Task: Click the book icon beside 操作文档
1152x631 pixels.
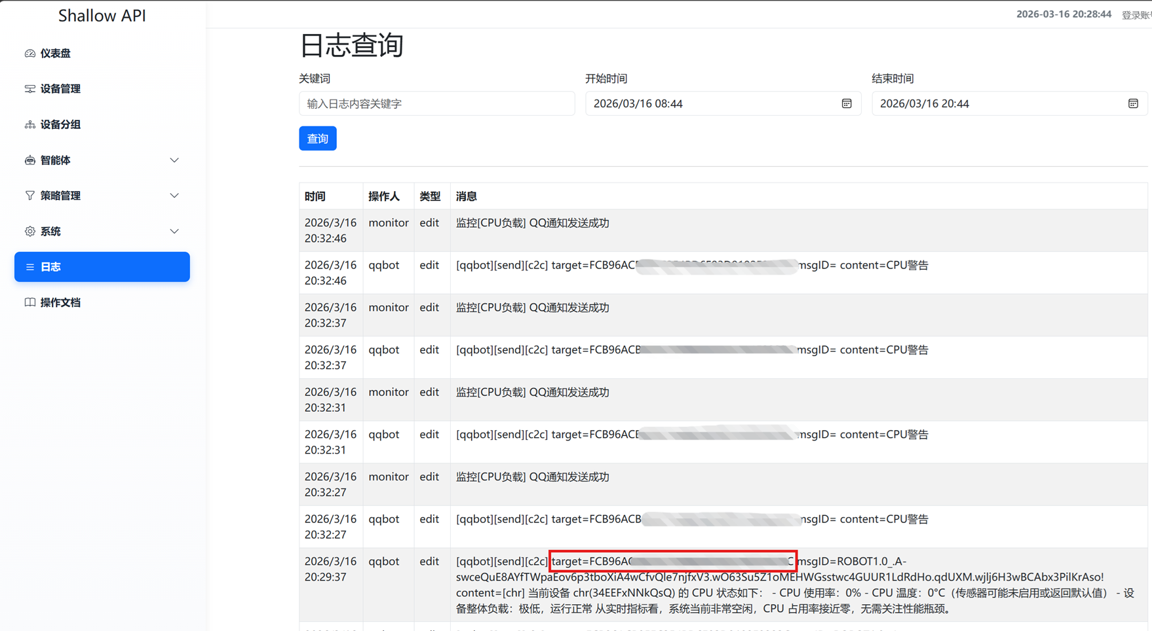Action: click(x=30, y=302)
